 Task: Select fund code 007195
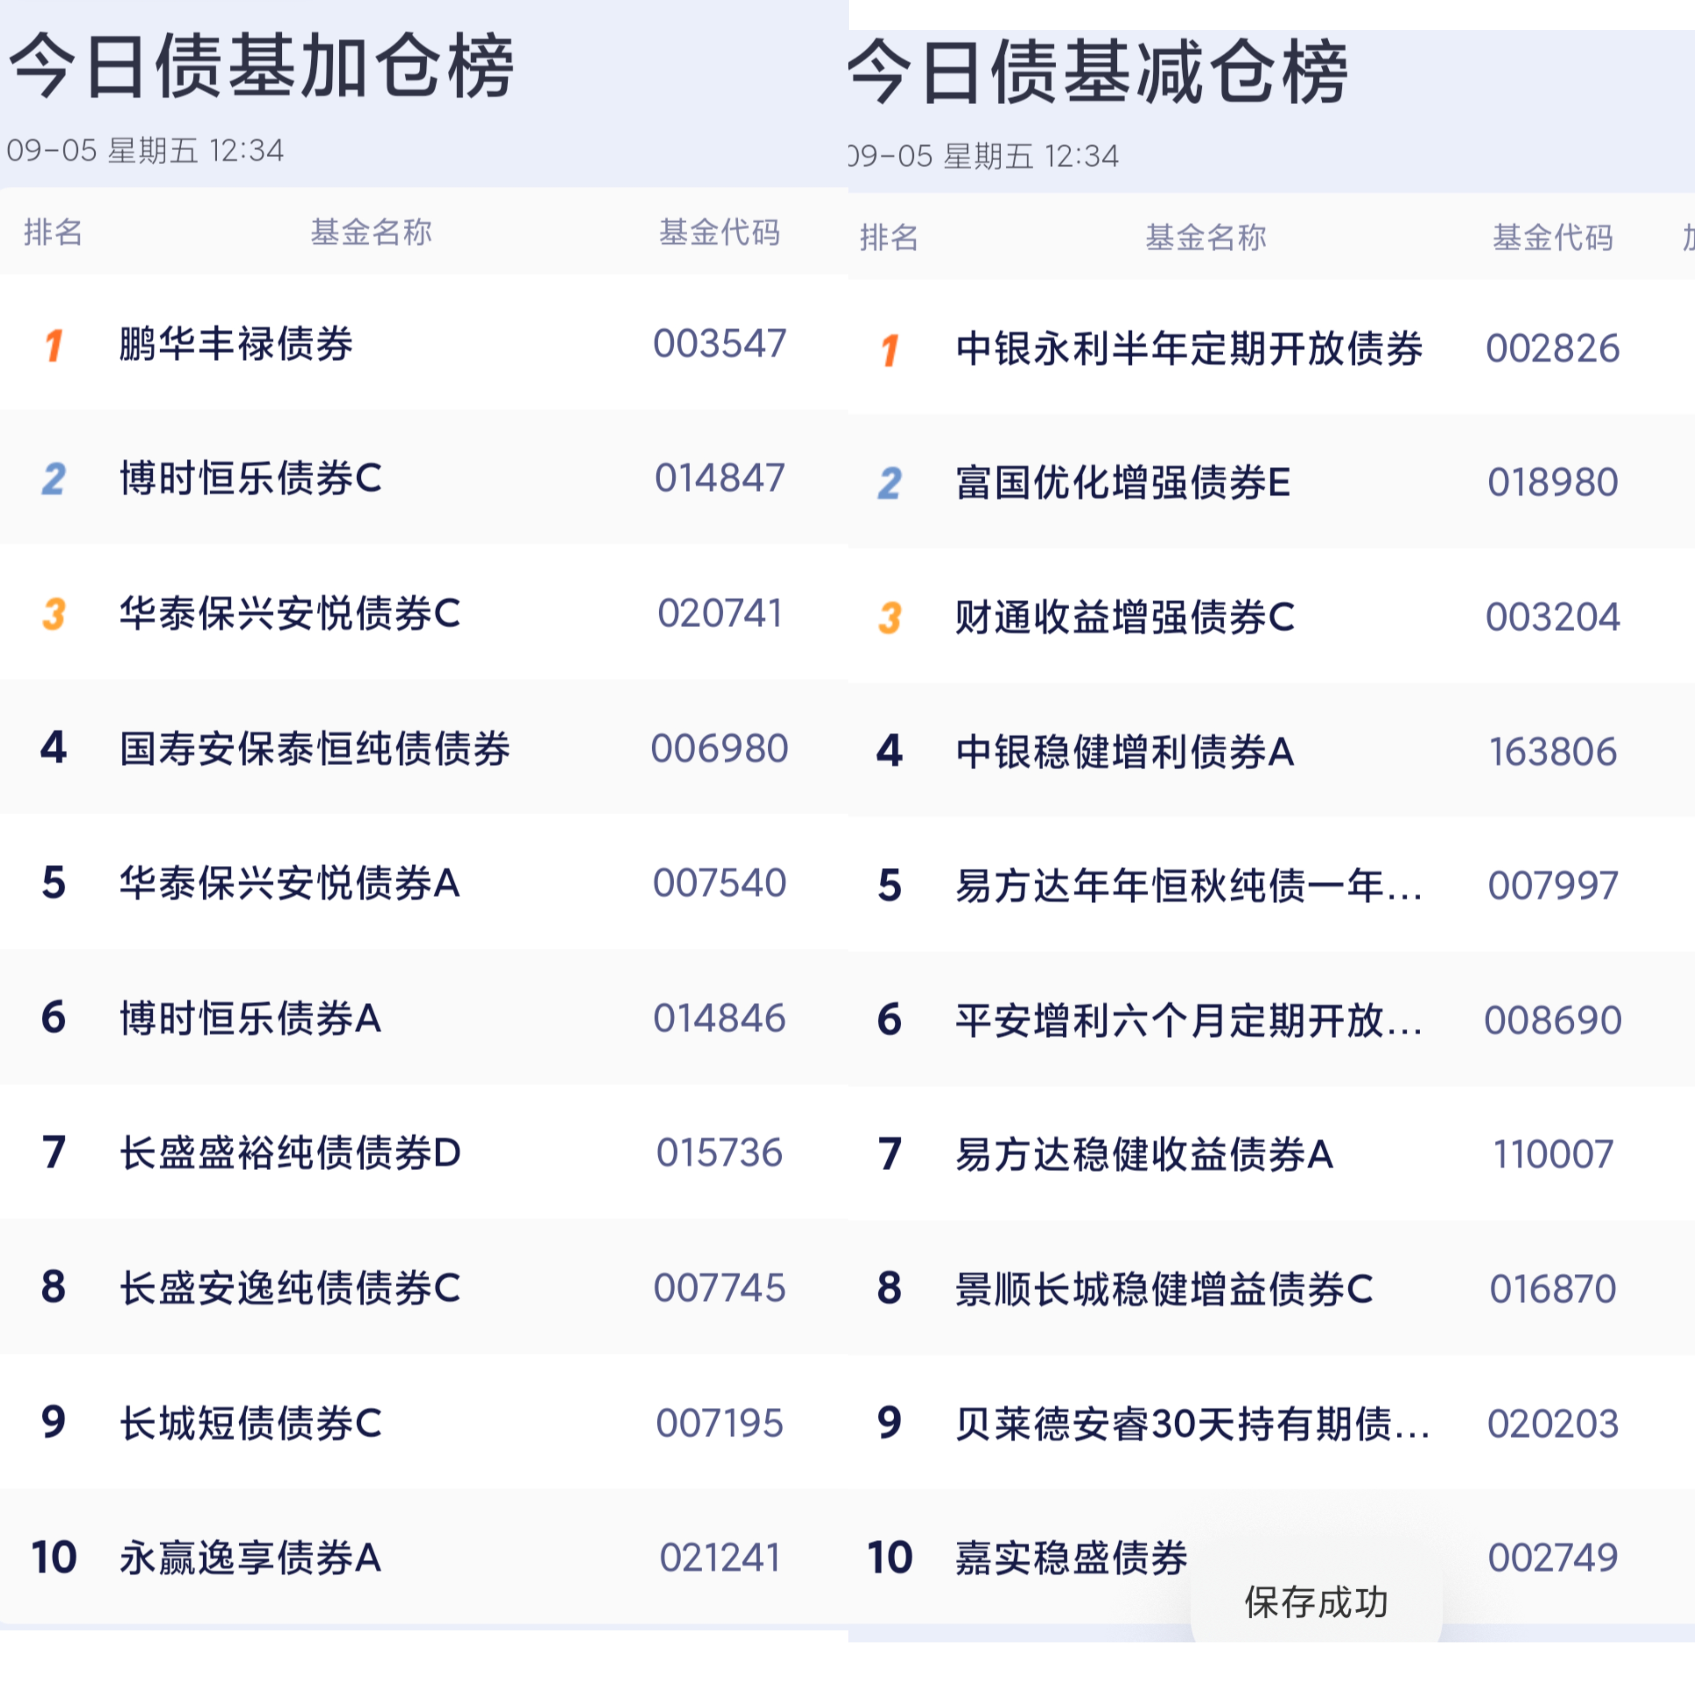pos(719,1423)
